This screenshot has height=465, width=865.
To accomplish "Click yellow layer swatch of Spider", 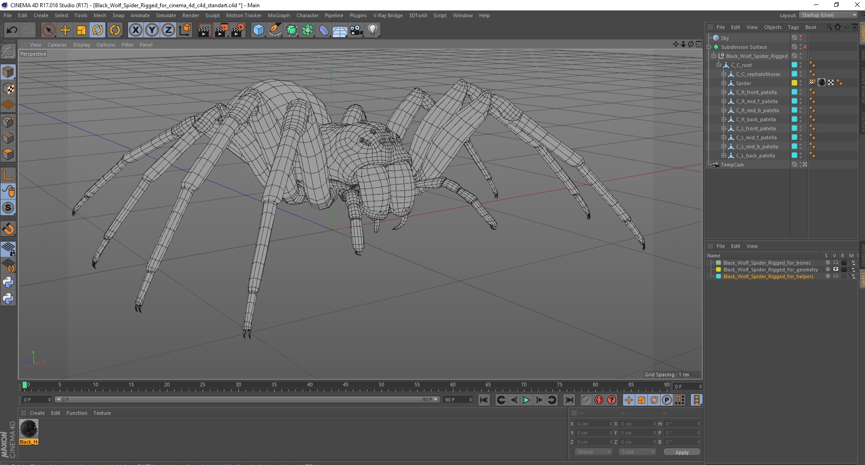I will (794, 83).
